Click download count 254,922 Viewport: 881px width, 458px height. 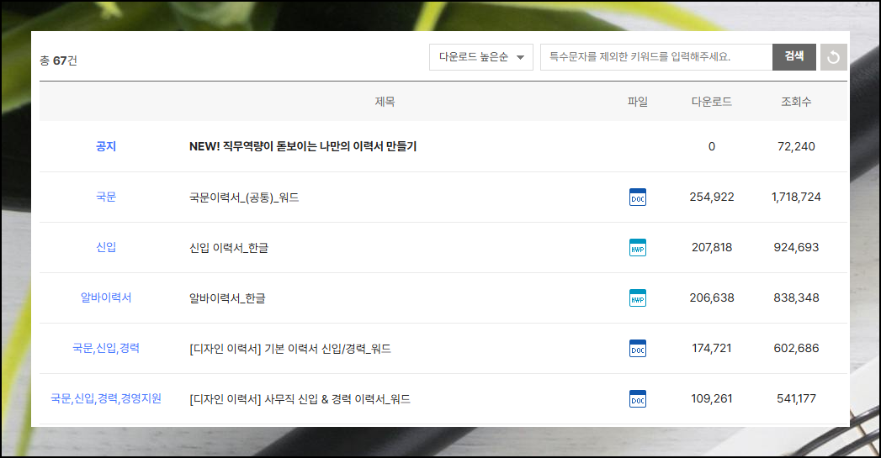(712, 197)
